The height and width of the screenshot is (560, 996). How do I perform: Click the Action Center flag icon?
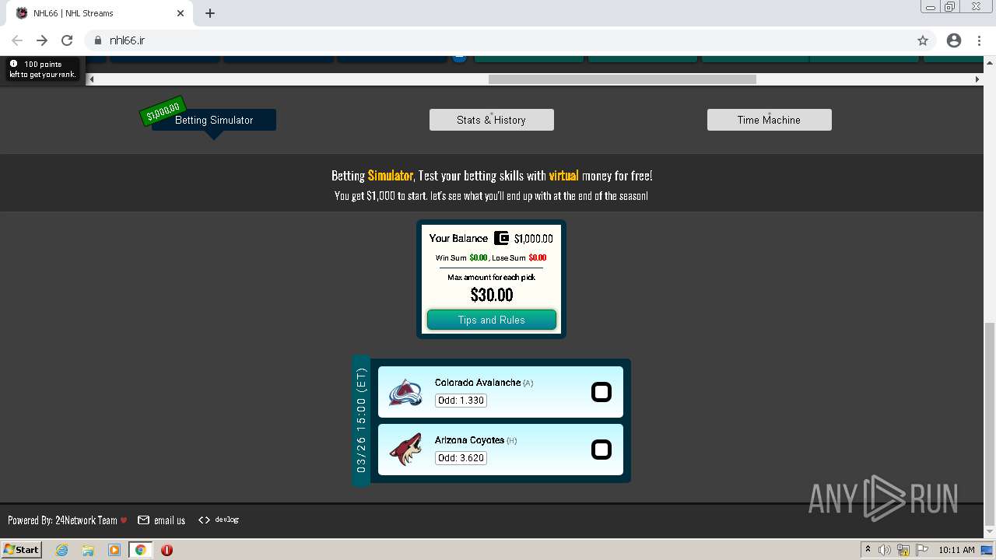[x=922, y=550]
